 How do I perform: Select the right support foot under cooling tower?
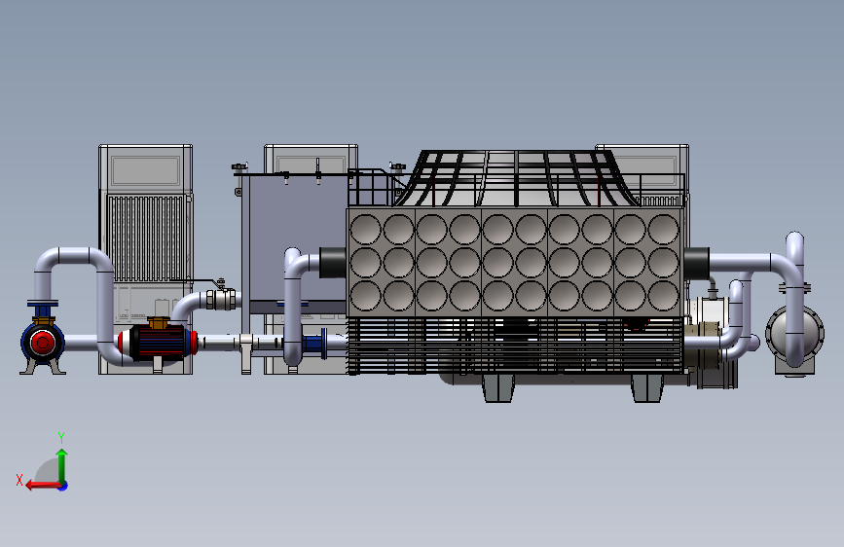[647, 388]
